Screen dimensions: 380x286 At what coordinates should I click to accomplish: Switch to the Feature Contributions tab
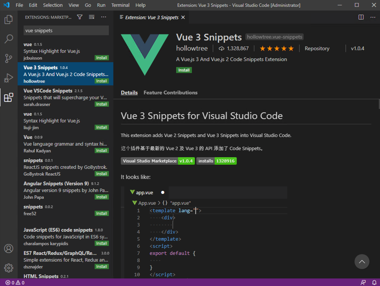[x=171, y=93]
